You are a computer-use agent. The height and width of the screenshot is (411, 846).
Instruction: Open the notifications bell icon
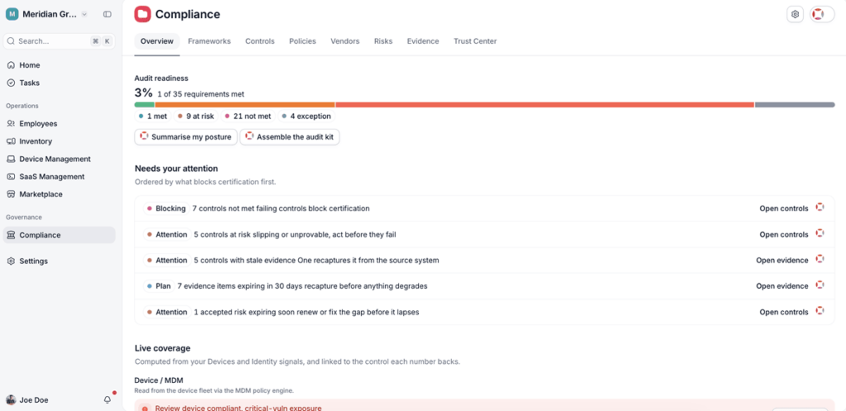(x=107, y=399)
